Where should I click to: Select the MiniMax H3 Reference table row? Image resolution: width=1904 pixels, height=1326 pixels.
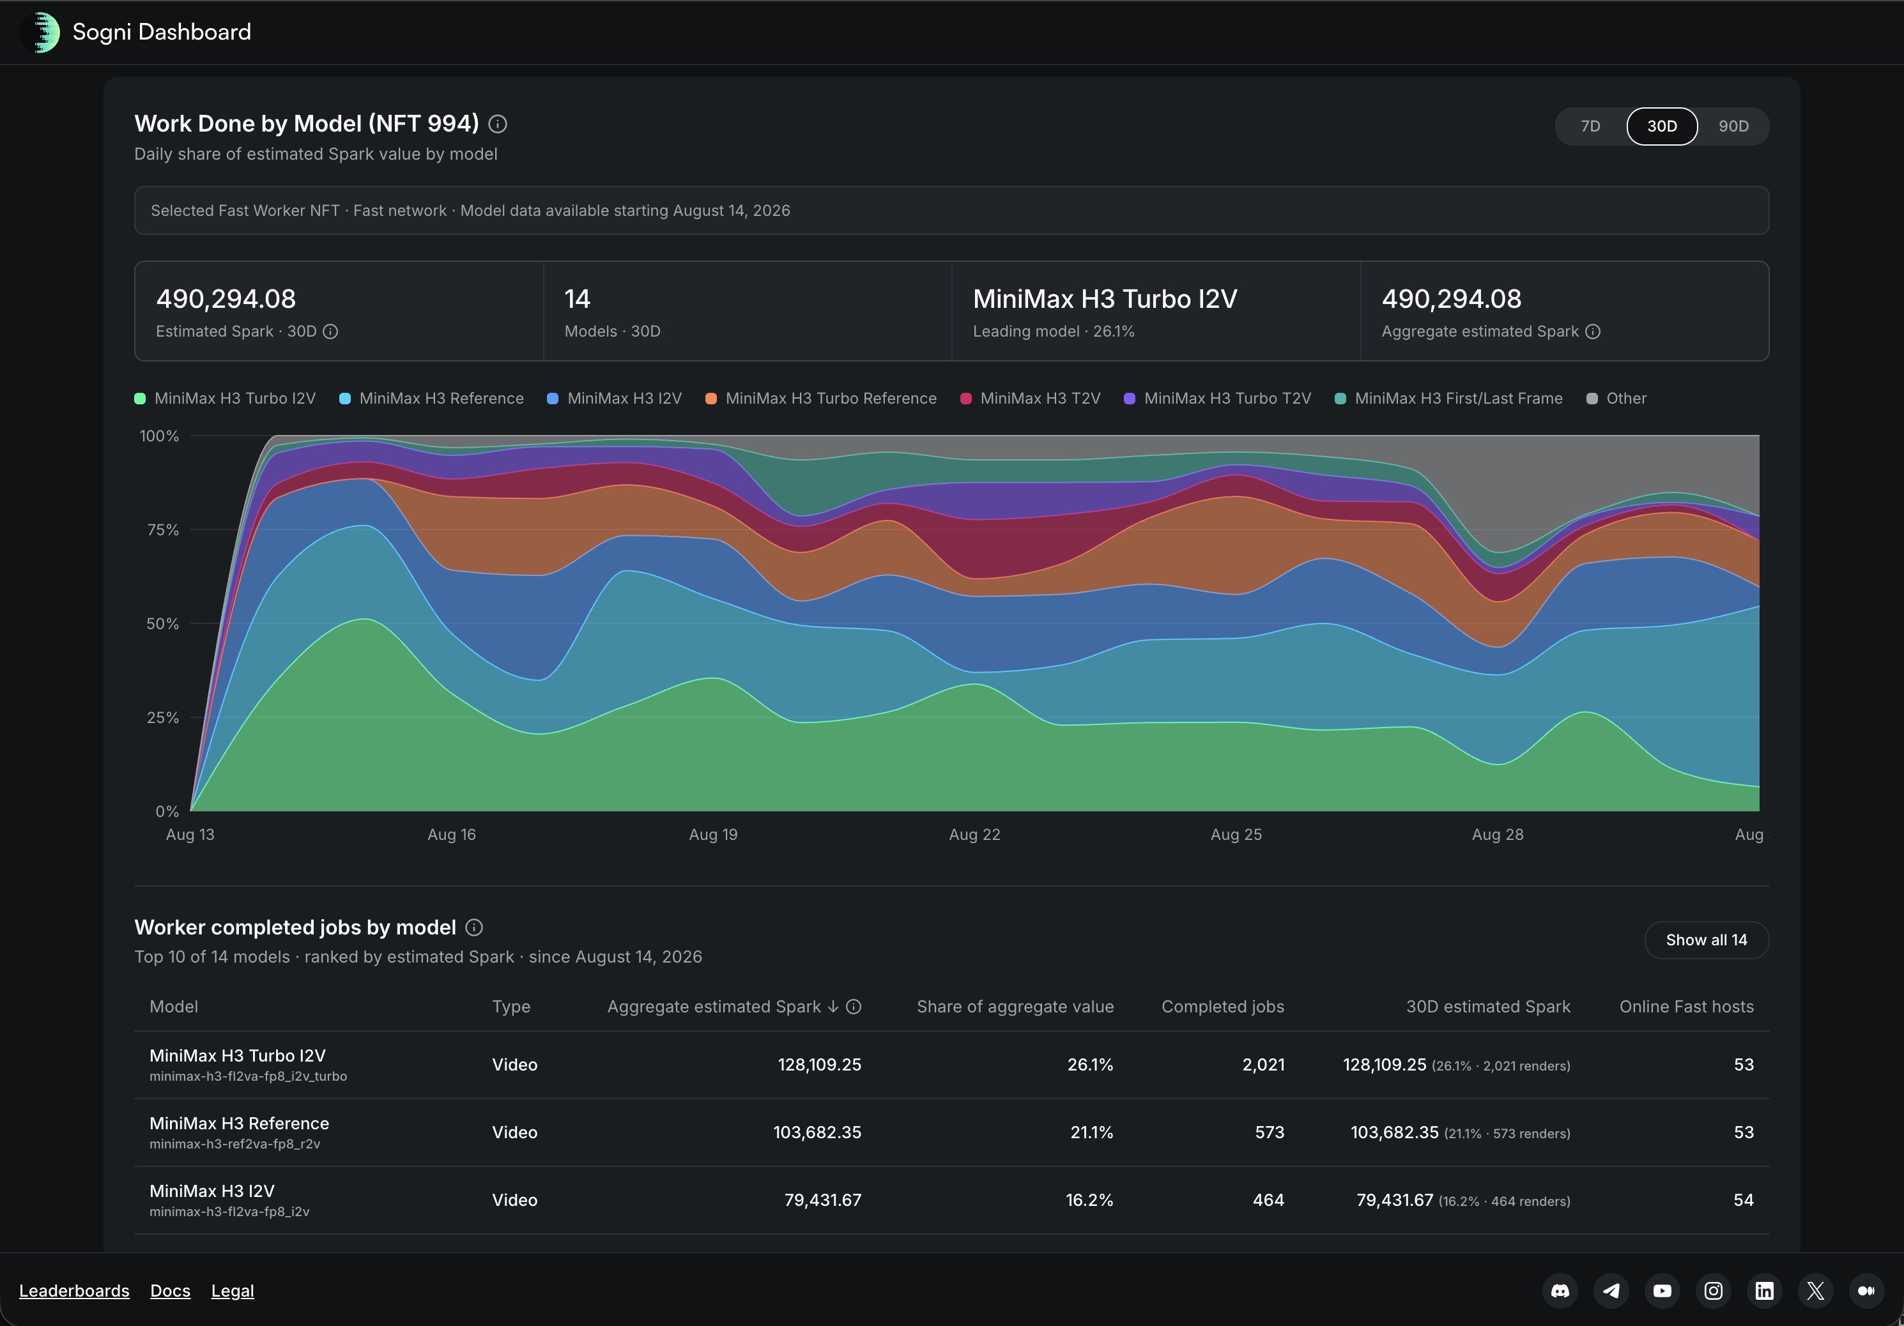coord(952,1132)
